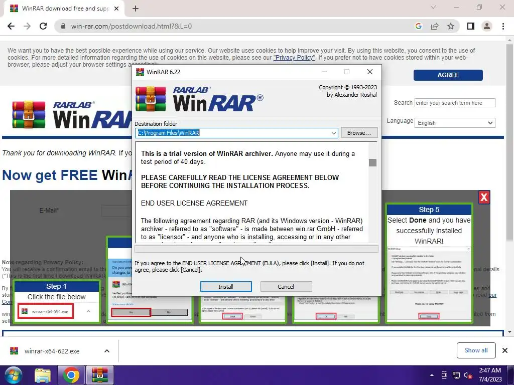Click the winrar-x64-591.exe Step 1 image
The image size is (514, 385).
click(46, 311)
